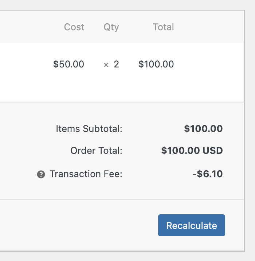Click the Cost column header
This screenshot has height=261, width=255.
coord(74,27)
